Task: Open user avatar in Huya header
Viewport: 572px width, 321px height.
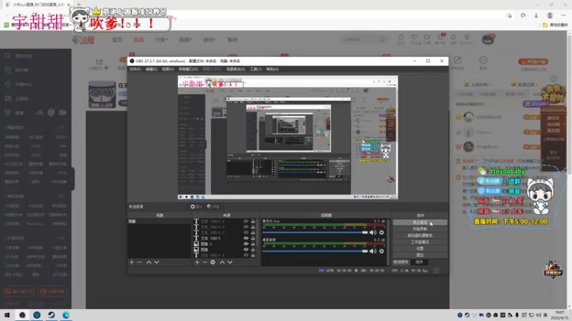Action: click(x=488, y=39)
